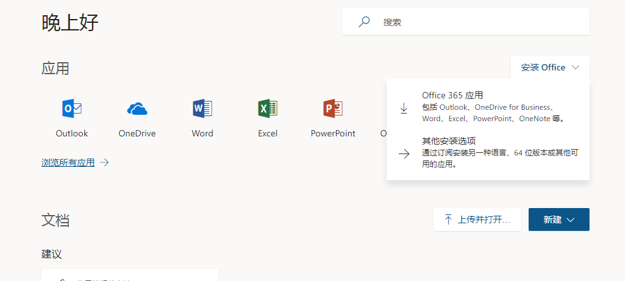Image resolution: width=625 pixels, height=281 pixels.
Task: Click the Outlook label text
Action: tap(72, 133)
